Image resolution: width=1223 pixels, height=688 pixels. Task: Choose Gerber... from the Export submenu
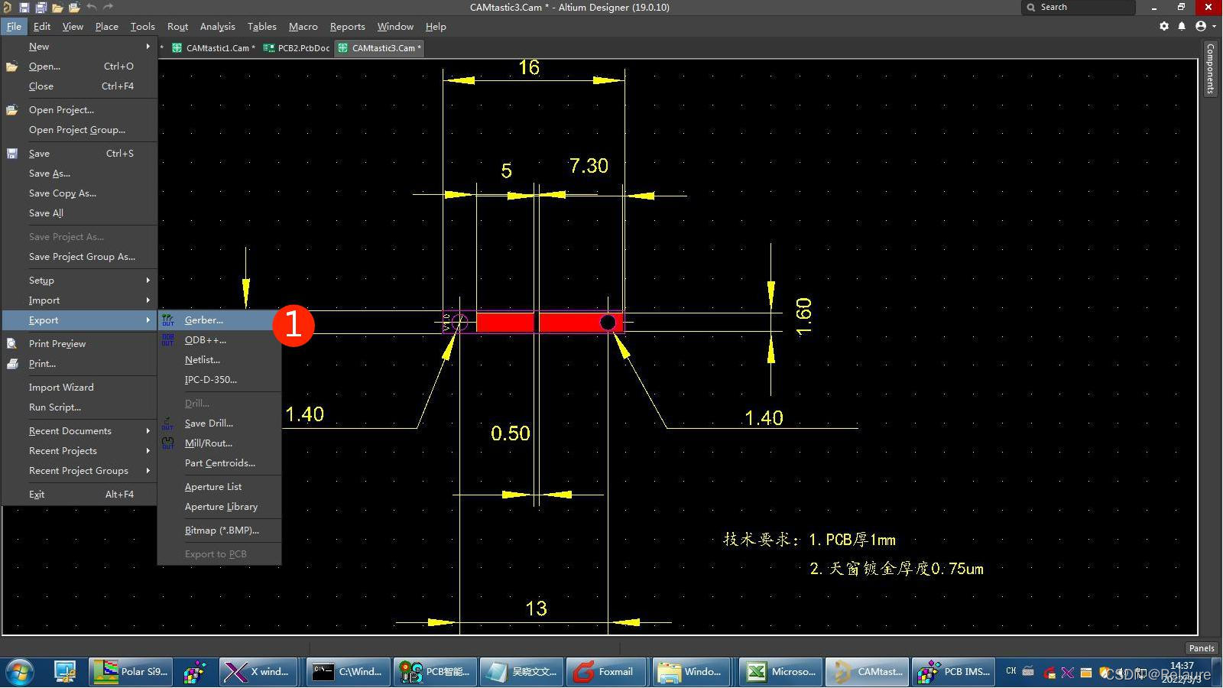(219, 320)
